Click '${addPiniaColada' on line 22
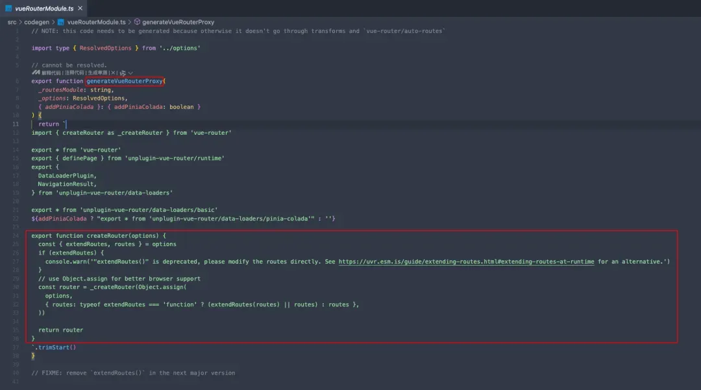The height and width of the screenshot is (390, 701). (59, 219)
